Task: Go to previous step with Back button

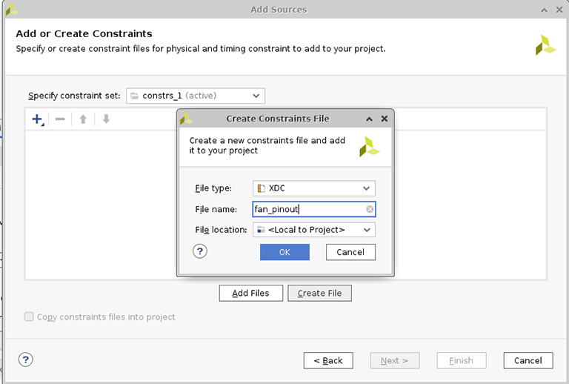Action: coord(328,360)
